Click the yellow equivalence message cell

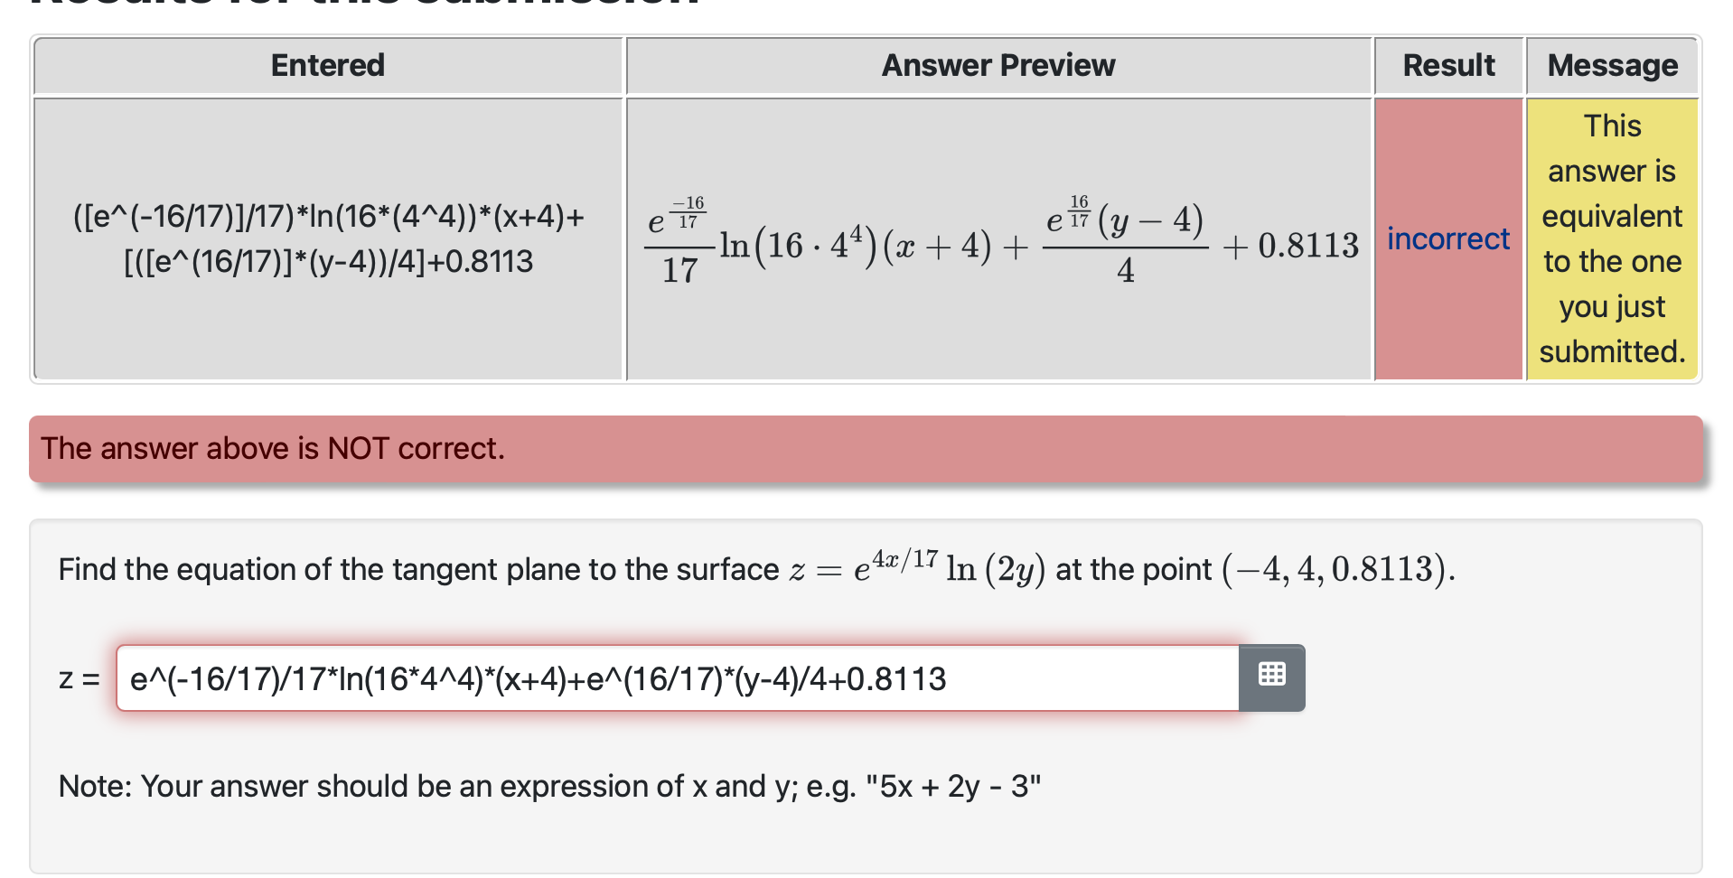1611,238
